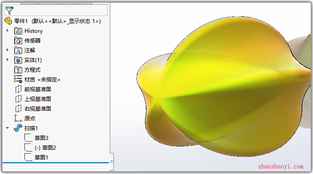Click the History folder icon
The height and width of the screenshot is (174, 313).
pyautogui.click(x=18, y=31)
